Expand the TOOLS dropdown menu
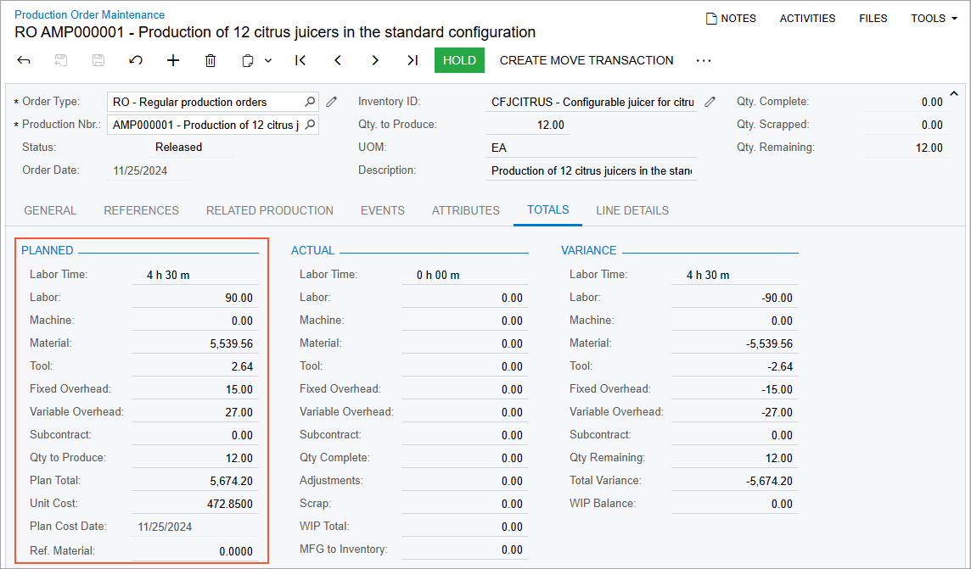 coord(934,19)
